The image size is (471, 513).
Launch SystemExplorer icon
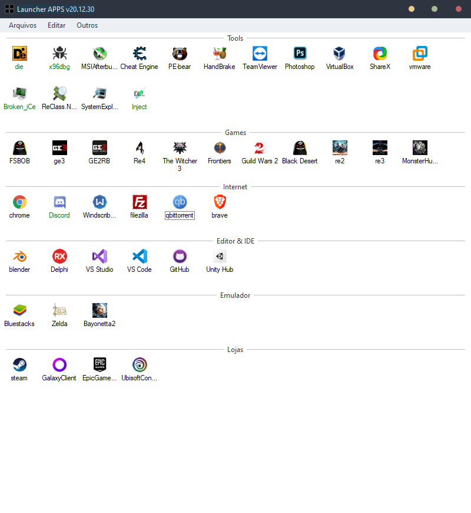pyautogui.click(x=99, y=94)
